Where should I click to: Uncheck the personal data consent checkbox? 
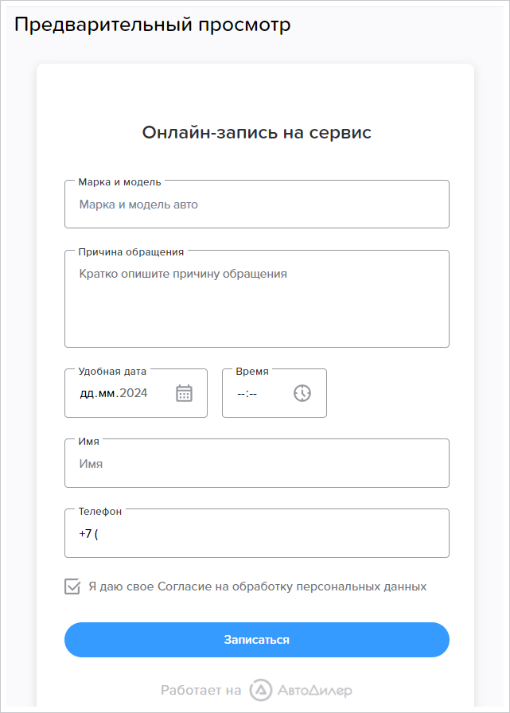point(72,586)
